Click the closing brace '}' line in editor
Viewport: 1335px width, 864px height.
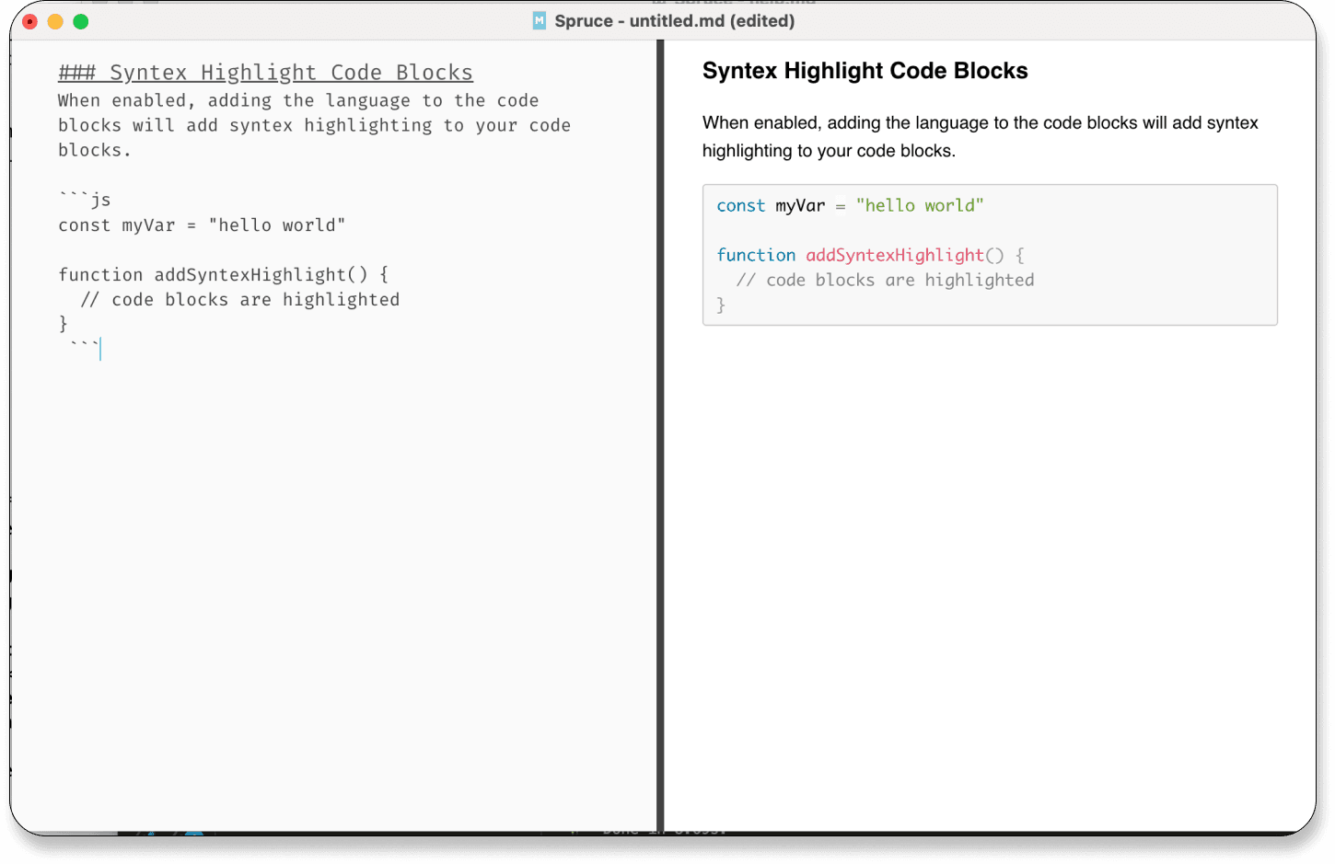(64, 324)
